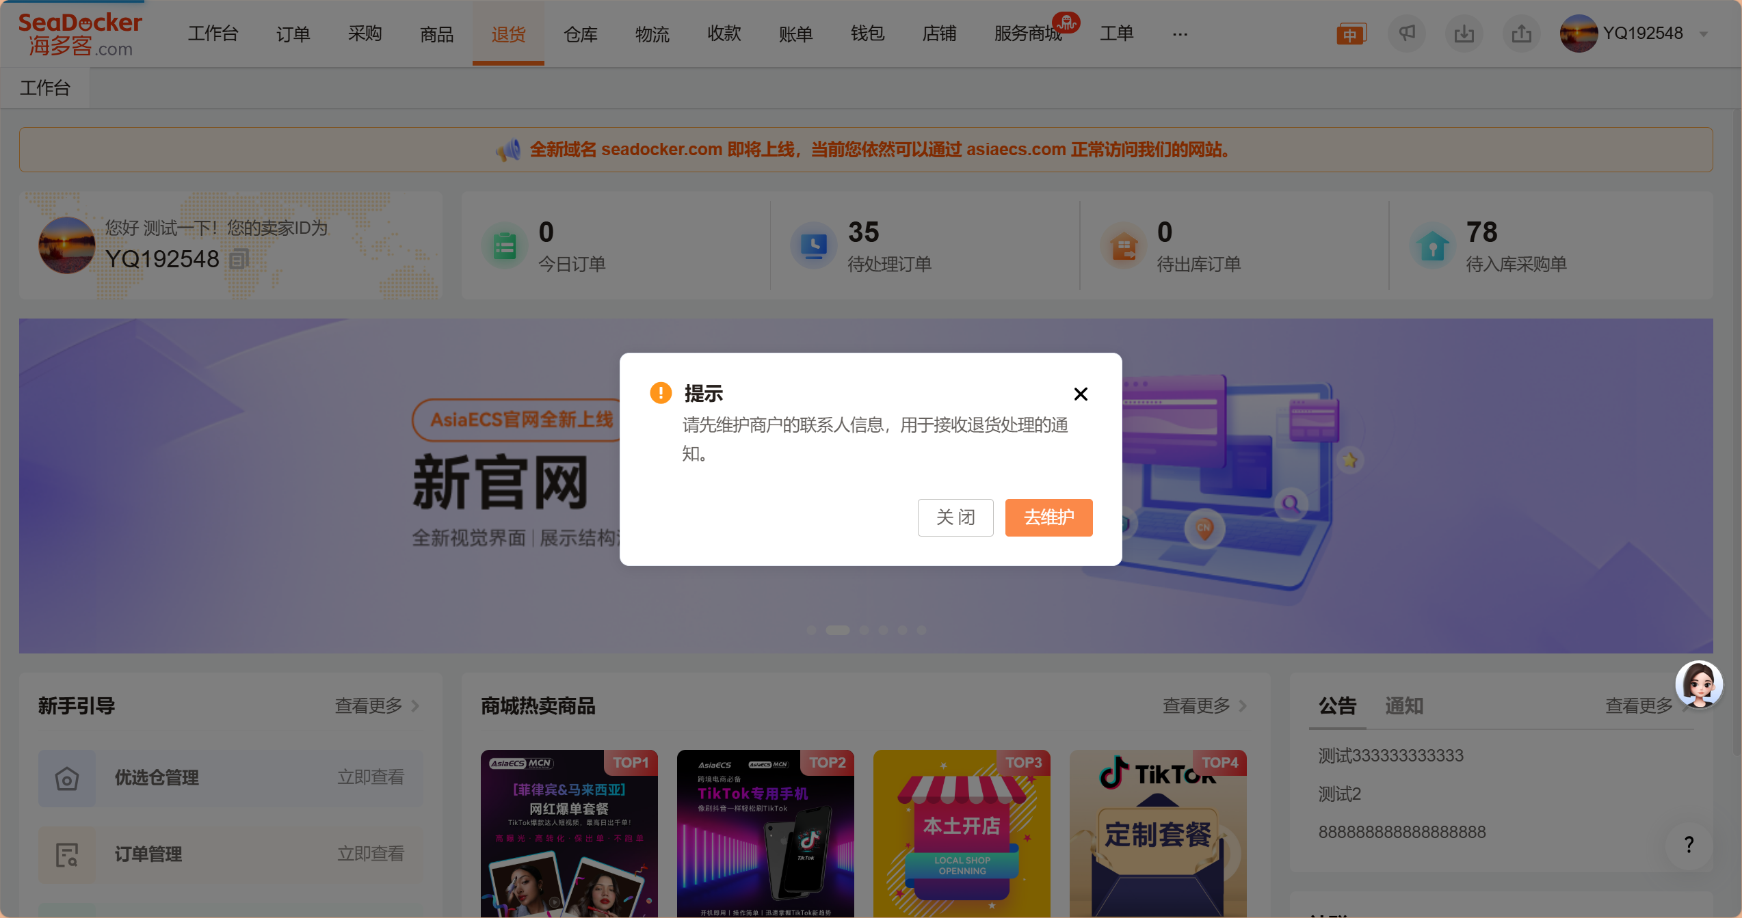The height and width of the screenshot is (918, 1742).
Task: Select the active carousel indicator dot
Action: tap(837, 630)
